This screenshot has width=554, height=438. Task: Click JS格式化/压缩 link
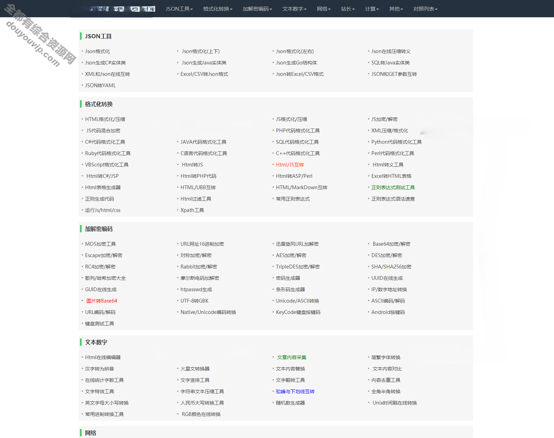pyautogui.click(x=291, y=119)
